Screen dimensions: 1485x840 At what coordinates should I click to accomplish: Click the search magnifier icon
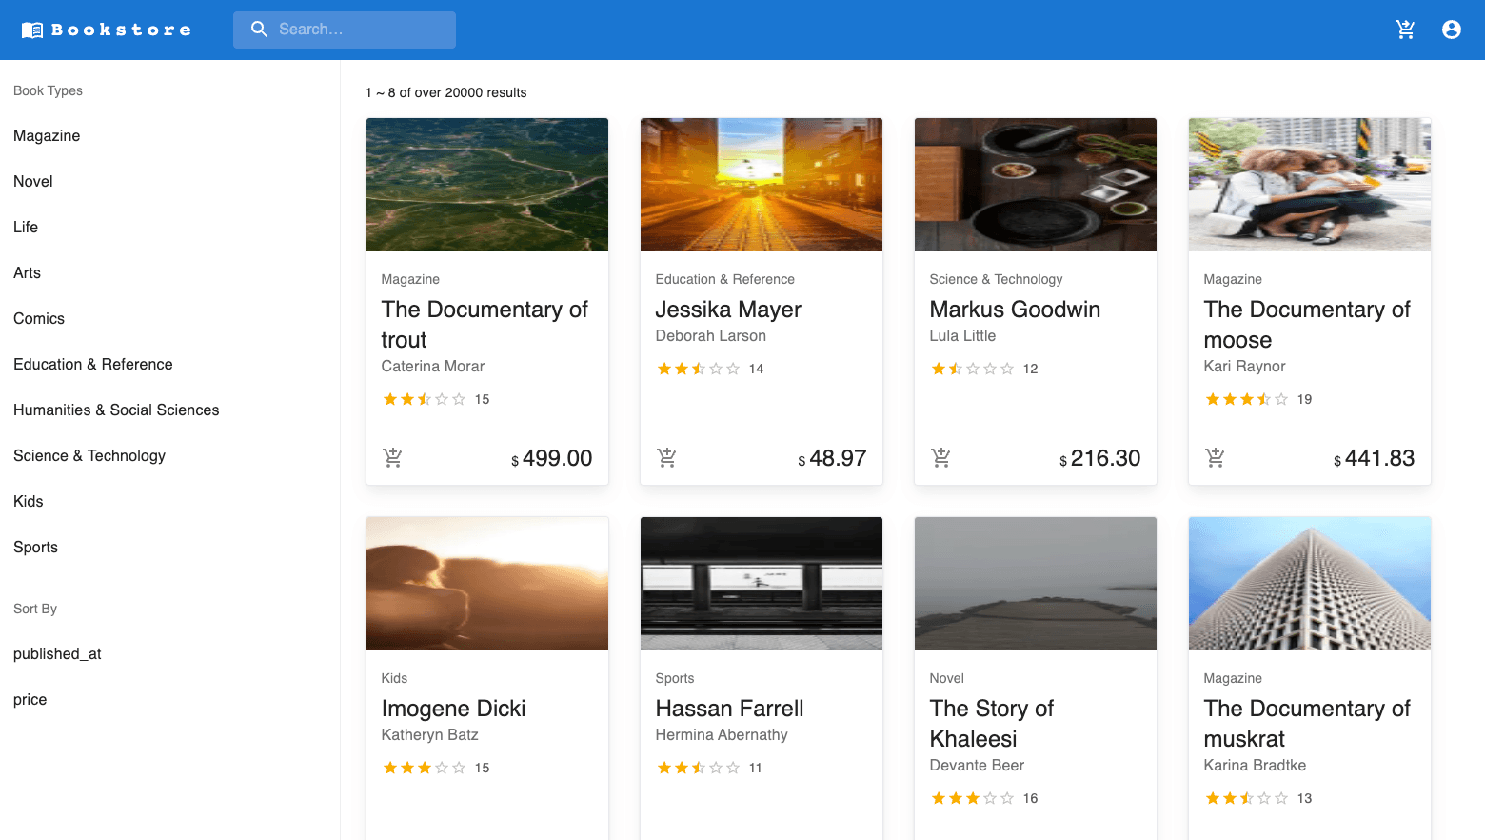(259, 30)
